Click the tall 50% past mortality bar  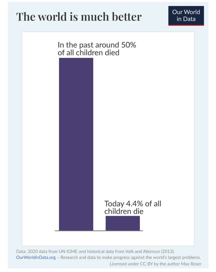tap(76, 144)
